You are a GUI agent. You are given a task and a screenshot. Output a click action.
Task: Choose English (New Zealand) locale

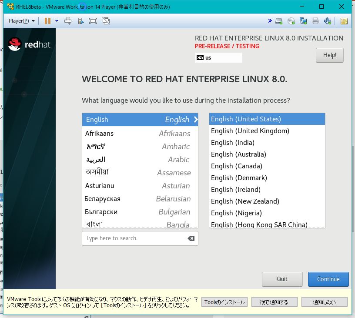[x=267, y=201]
